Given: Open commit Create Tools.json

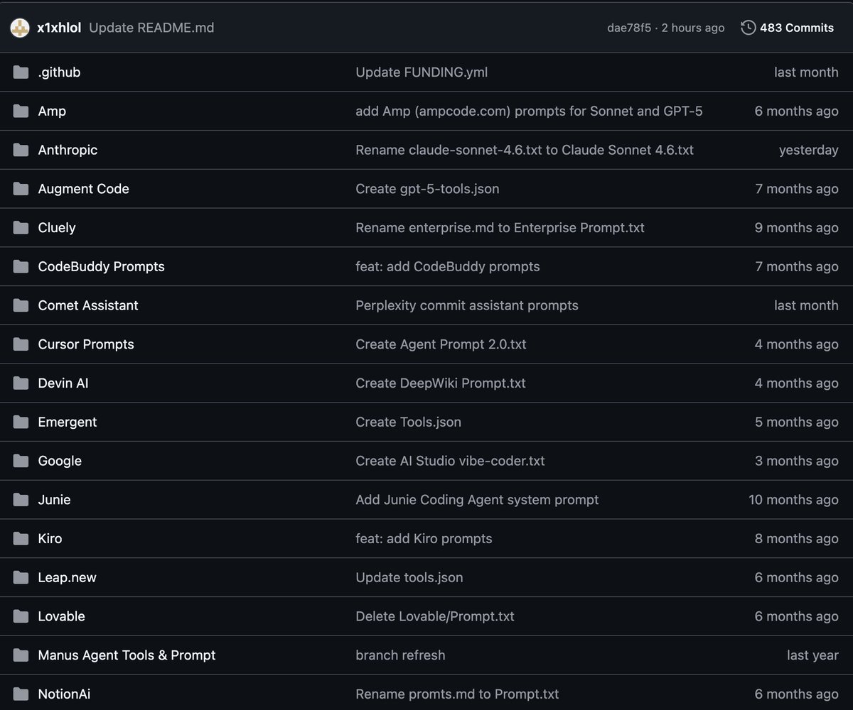Looking at the screenshot, I should point(408,422).
